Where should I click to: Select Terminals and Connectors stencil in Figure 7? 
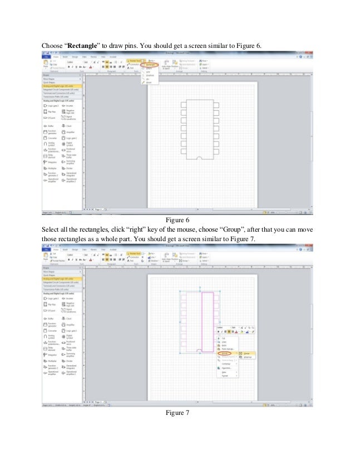click(x=62, y=286)
